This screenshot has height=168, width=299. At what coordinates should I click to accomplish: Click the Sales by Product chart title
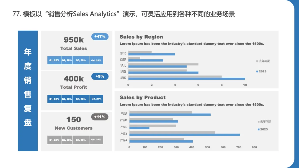tap(143, 98)
